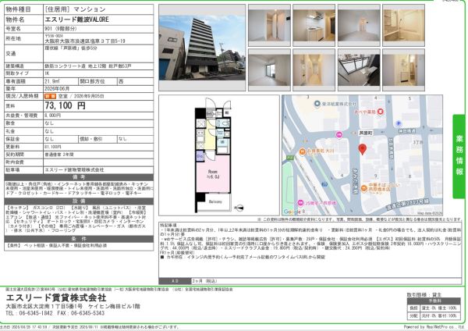Click room number 901 (9階部分)
The height and width of the screenshot is (331, 468).
click(61, 29)
